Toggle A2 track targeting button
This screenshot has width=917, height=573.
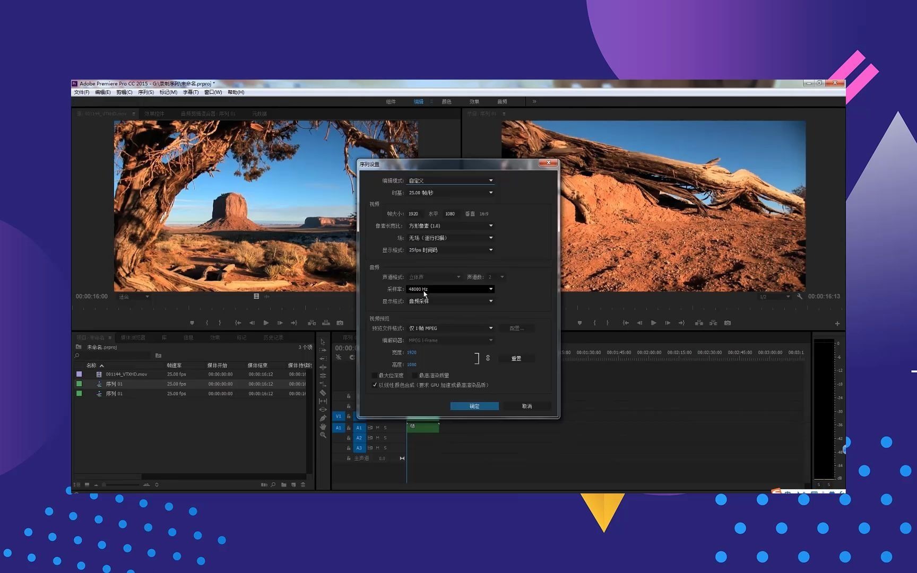coord(359,438)
